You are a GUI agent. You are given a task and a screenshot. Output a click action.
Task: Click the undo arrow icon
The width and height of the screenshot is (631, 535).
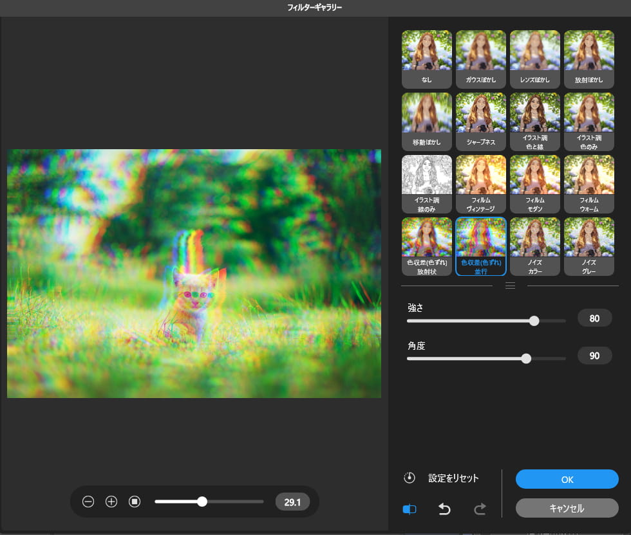coord(444,509)
